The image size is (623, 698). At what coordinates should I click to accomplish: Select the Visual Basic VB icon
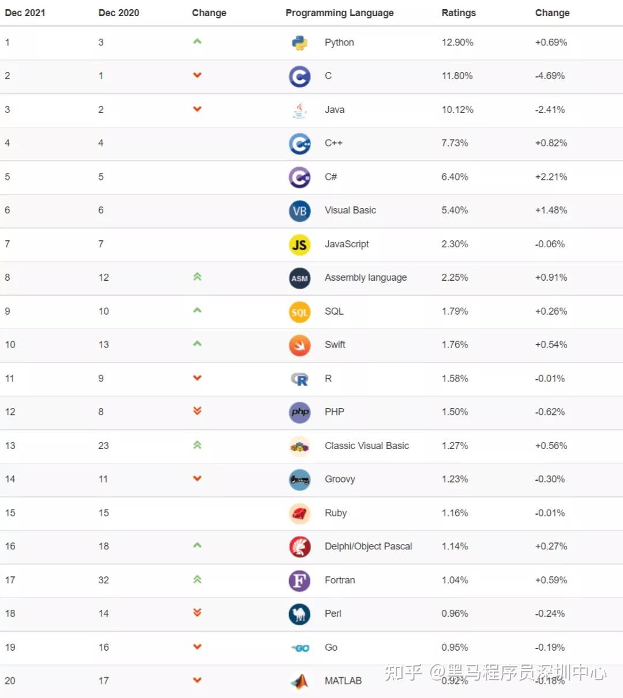(x=299, y=211)
